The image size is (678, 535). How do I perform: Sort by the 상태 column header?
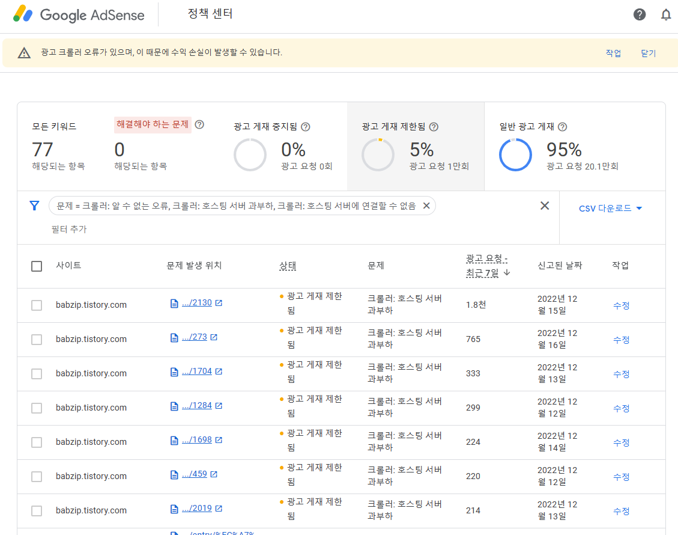pos(288,266)
